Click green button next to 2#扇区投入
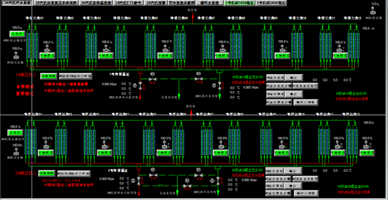388x200 pixels. pyautogui.click(x=47, y=173)
